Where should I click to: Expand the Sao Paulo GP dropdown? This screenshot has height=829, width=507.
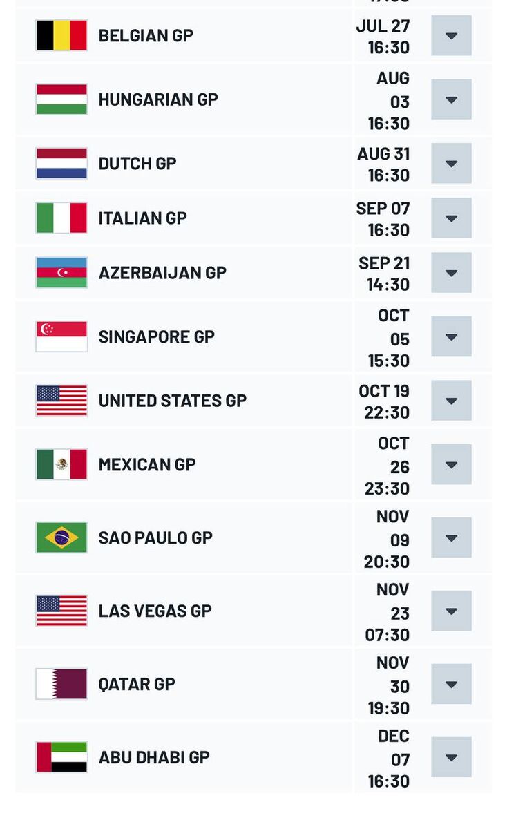pos(451,537)
